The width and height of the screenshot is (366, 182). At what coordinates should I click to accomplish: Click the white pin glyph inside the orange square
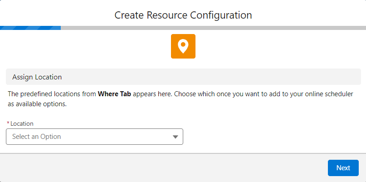(x=183, y=46)
